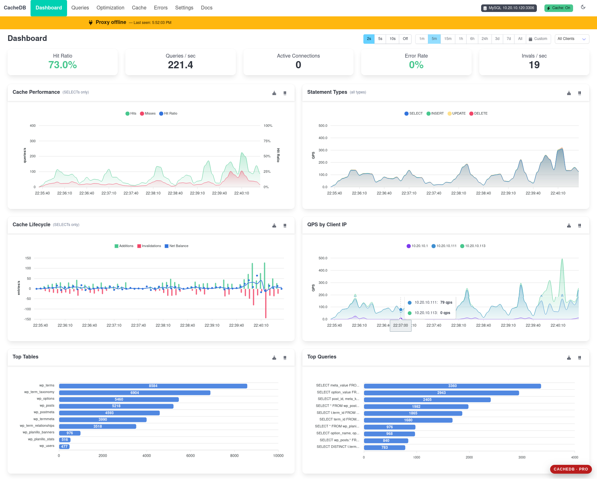Select the 5m time range
The image size is (597, 479).
[434, 39]
